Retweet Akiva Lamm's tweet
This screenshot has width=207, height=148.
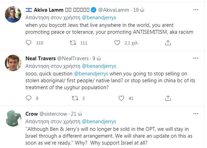(72, 43)
